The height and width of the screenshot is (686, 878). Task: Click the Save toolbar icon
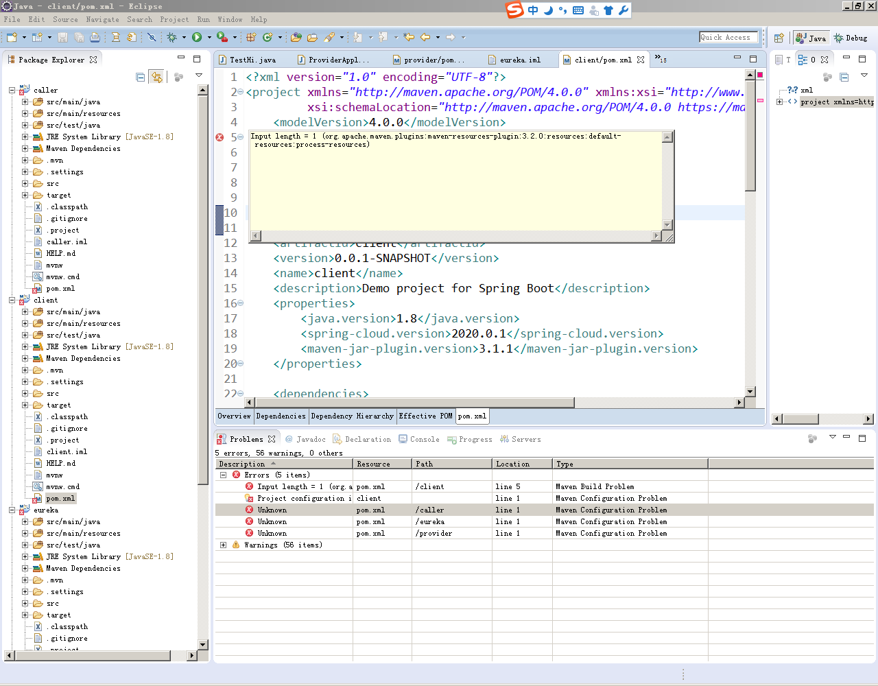(x=62, y=37)
